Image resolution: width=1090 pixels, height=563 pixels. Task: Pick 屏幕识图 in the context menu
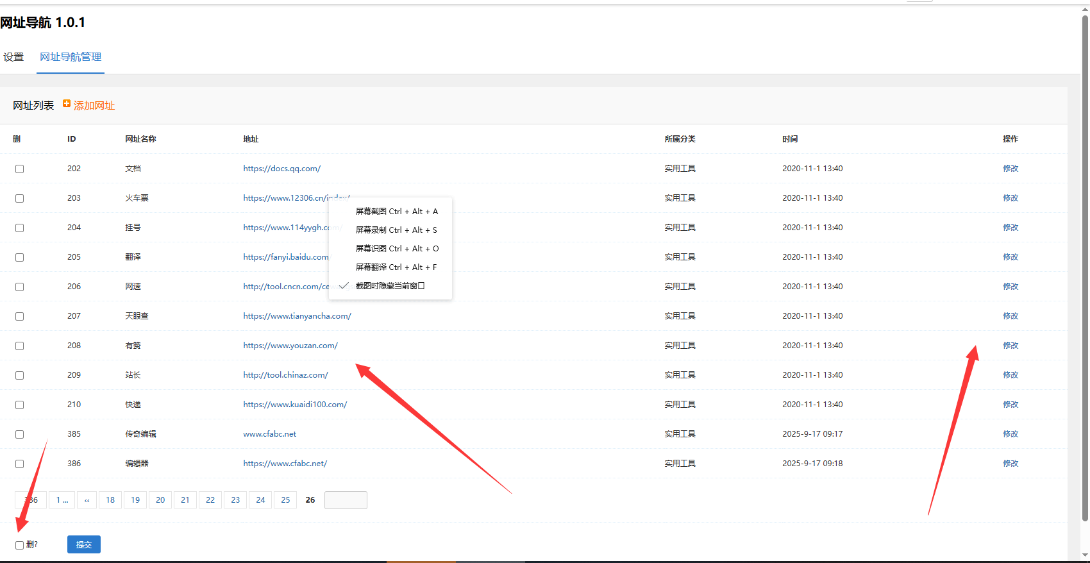(396, 249)
